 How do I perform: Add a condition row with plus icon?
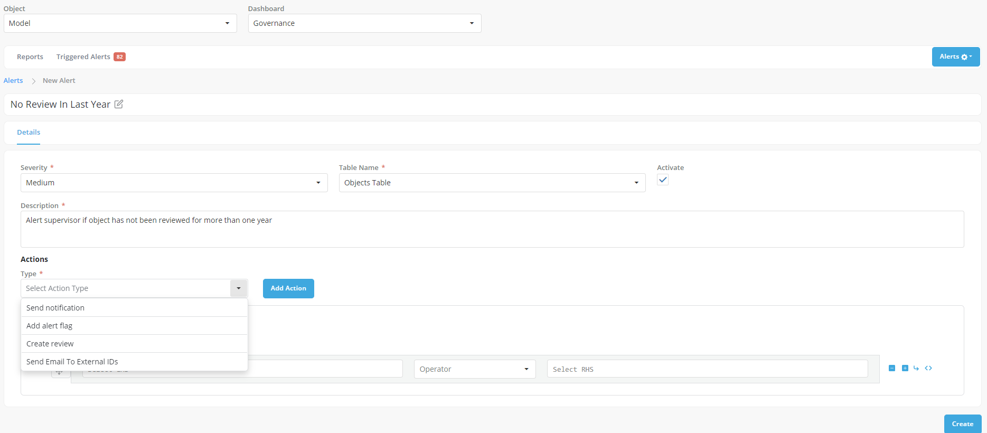(905, 368)
